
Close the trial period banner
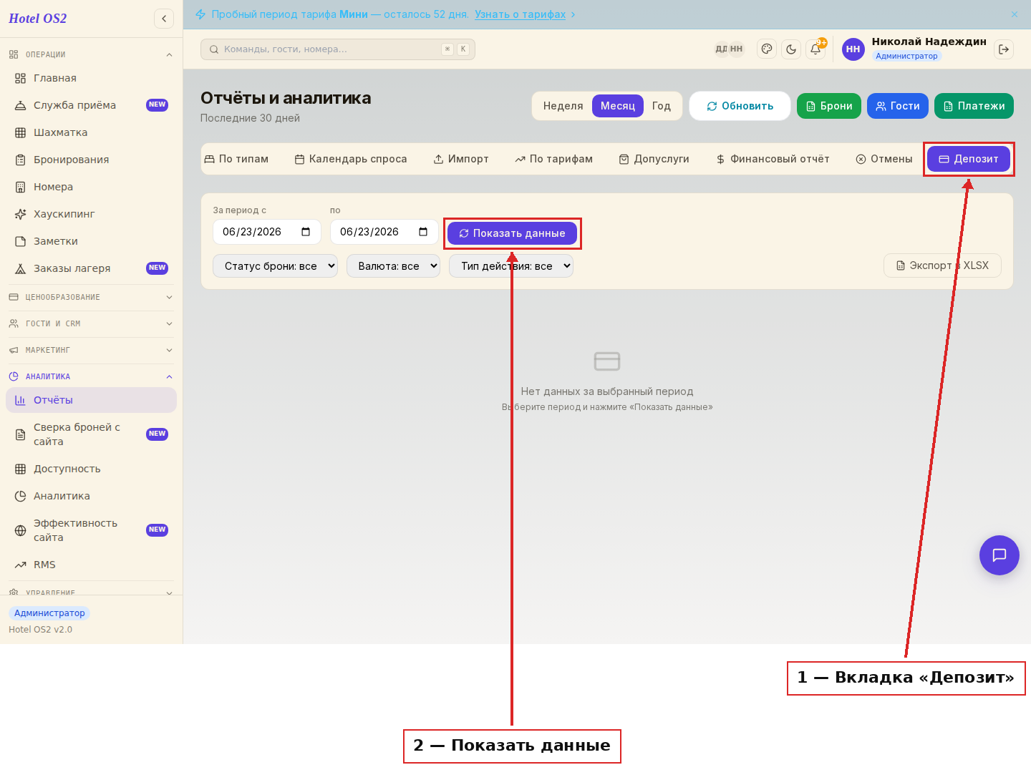pos(1015,14)
